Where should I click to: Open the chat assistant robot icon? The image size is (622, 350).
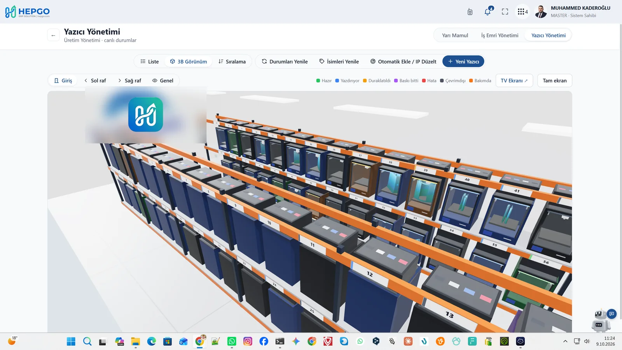[602, 320]
